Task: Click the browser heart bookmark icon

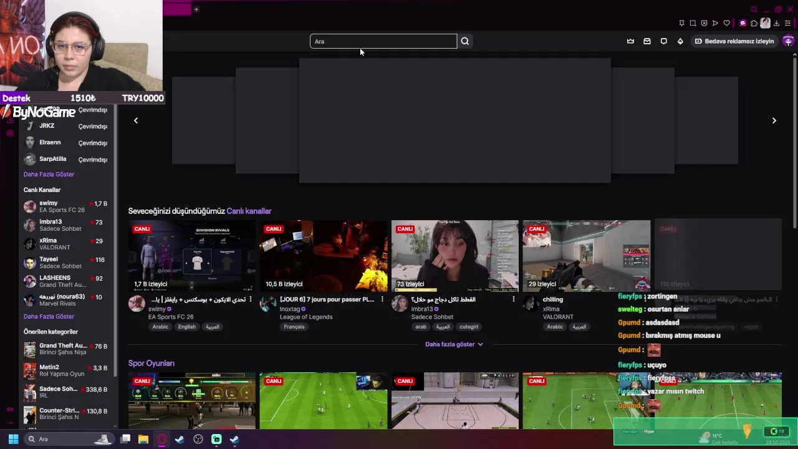Action: 726,23
